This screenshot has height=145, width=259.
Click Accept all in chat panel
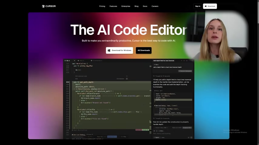coord(187,127)
